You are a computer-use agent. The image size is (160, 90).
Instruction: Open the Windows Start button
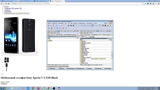coord(2,88)
